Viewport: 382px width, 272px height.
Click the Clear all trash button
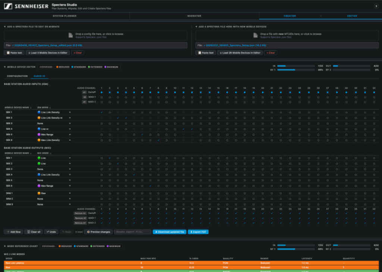click(x=34, y=232)
